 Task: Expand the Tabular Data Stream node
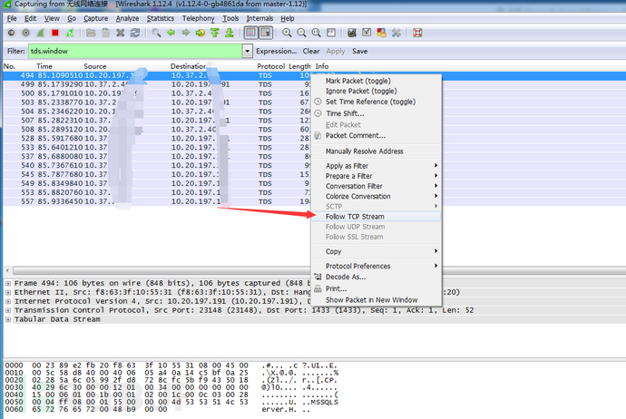pos(8,319)
